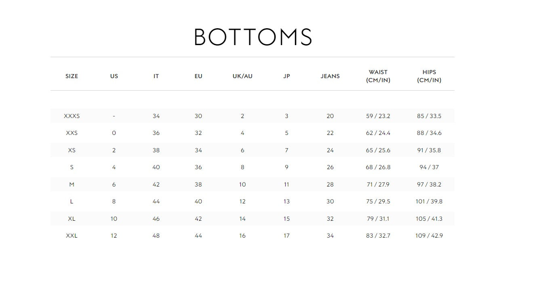
Task: Click waist measurement 59 / 23.2
Action: coord(378,116)
